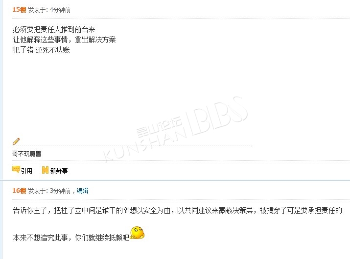350x259 pixels.
Task: Click the line 必须要把责任人推到前台来
Action: (x=54, y=29)
